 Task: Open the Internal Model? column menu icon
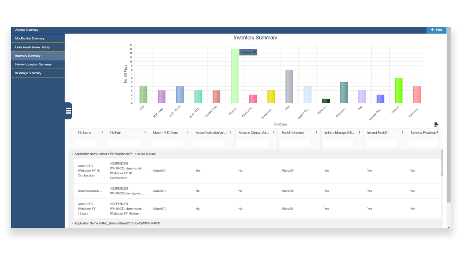tap(402, 133)
